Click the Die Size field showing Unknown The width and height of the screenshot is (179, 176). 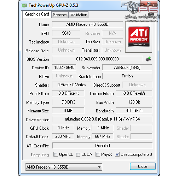(x=112, y=42)
